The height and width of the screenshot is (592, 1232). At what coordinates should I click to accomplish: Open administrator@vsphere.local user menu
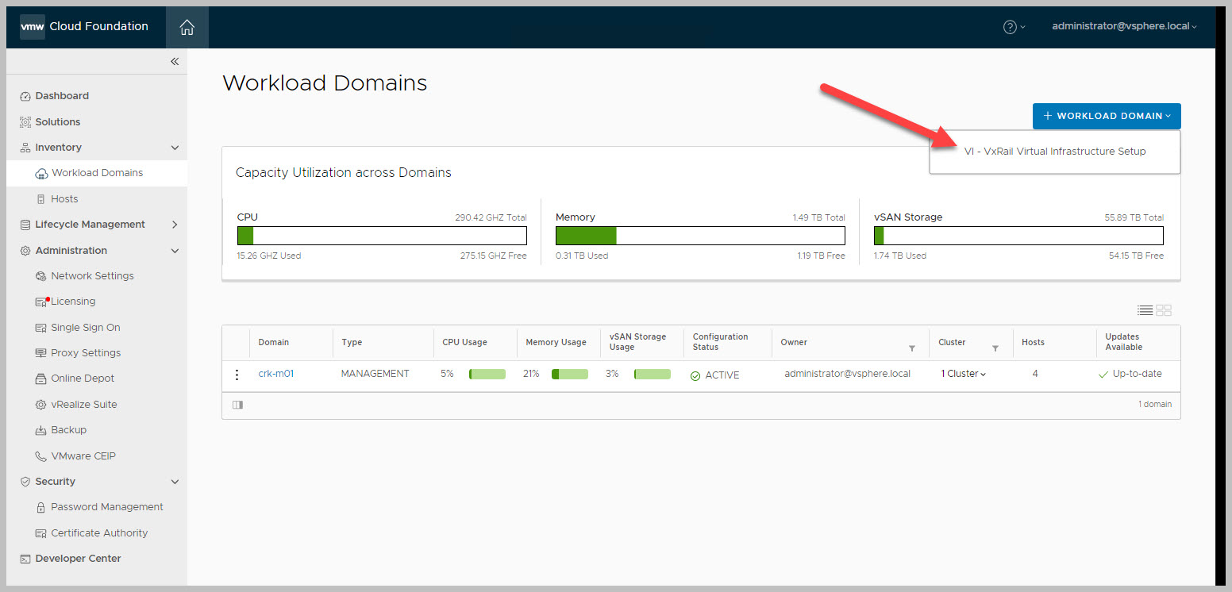pos(1123,26)
